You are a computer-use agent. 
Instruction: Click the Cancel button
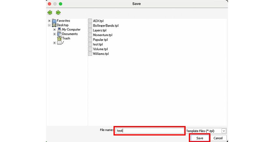(218, 138)
